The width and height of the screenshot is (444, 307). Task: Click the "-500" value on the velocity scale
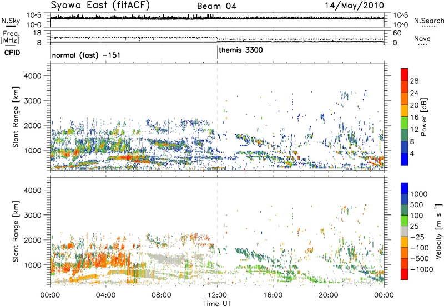pyautogui.click(x=420, y=259)
